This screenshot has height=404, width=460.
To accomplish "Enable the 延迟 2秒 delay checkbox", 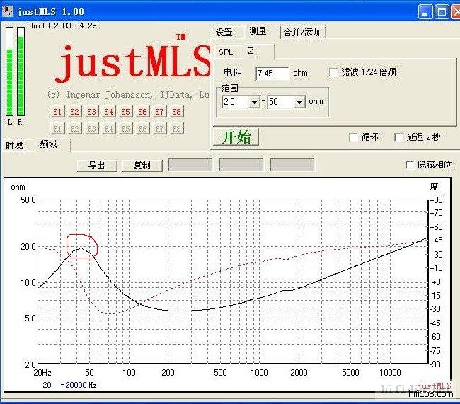I will 399,137.
